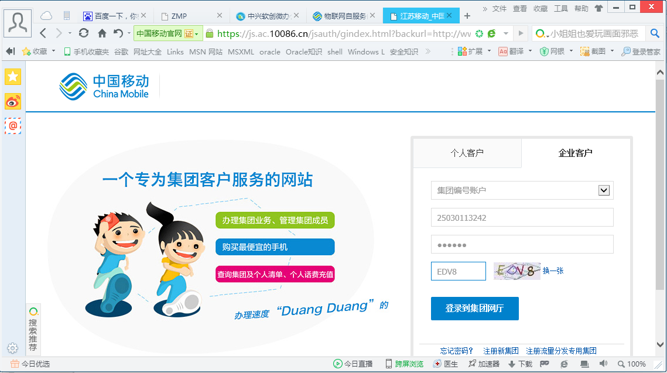Open 跨屏浏览 cross-screen browsing

[x=405, y=364]
